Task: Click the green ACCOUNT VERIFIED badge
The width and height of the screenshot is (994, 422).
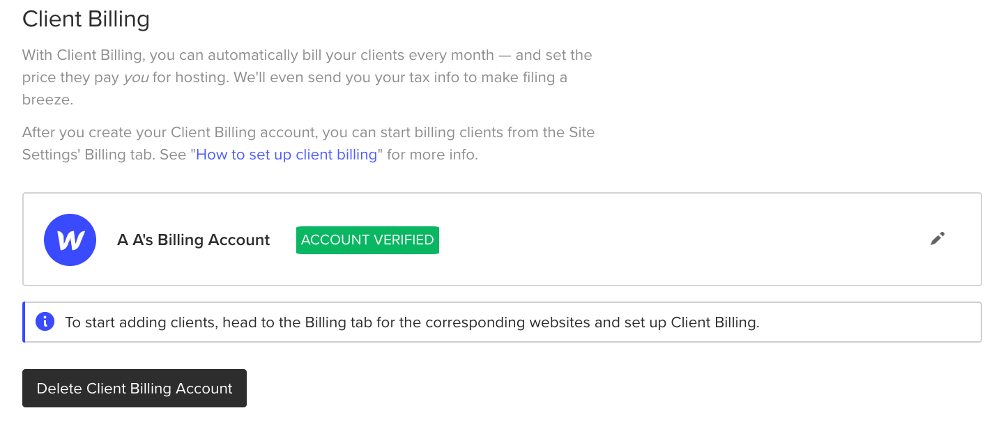Action: pyautogui.click(x=367, y=240)
